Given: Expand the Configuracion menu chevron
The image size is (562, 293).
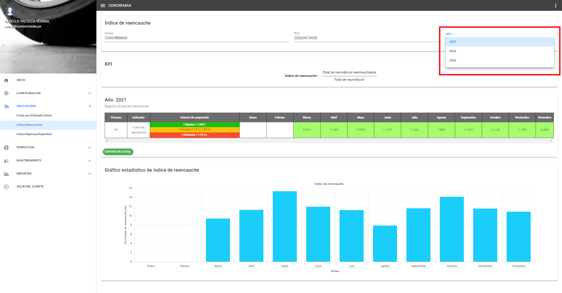Looking at the screenshot, I should [x=90, y=93].
